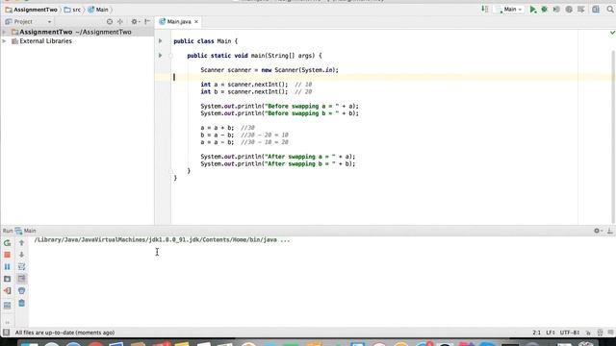The image size is (616, 346).
Task: Select the Main tab in Run panel
Action: point(26,231)
